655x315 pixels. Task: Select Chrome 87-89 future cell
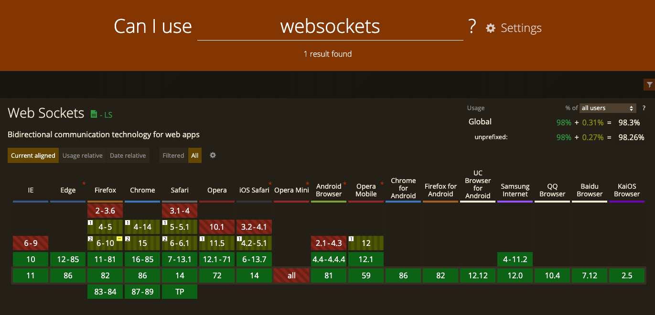tap(142, 292)
